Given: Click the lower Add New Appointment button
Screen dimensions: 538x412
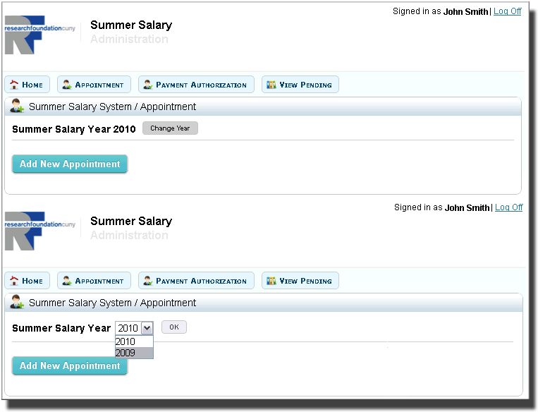Looking at the screenshot, I should tap(70, 365).
